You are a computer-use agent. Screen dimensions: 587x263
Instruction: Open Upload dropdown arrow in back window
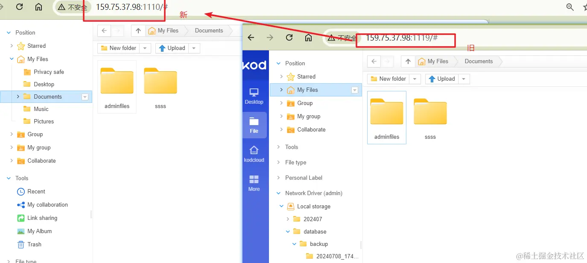tap(194, 48)
